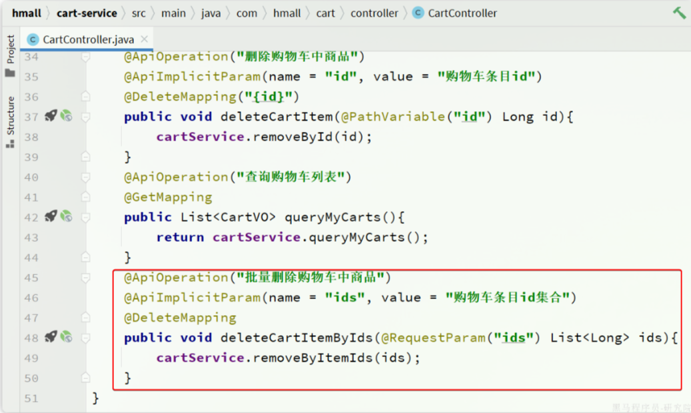691x413 pixels.
Task: Click the hmall root breadcrumb
Action: click(26, 13)
